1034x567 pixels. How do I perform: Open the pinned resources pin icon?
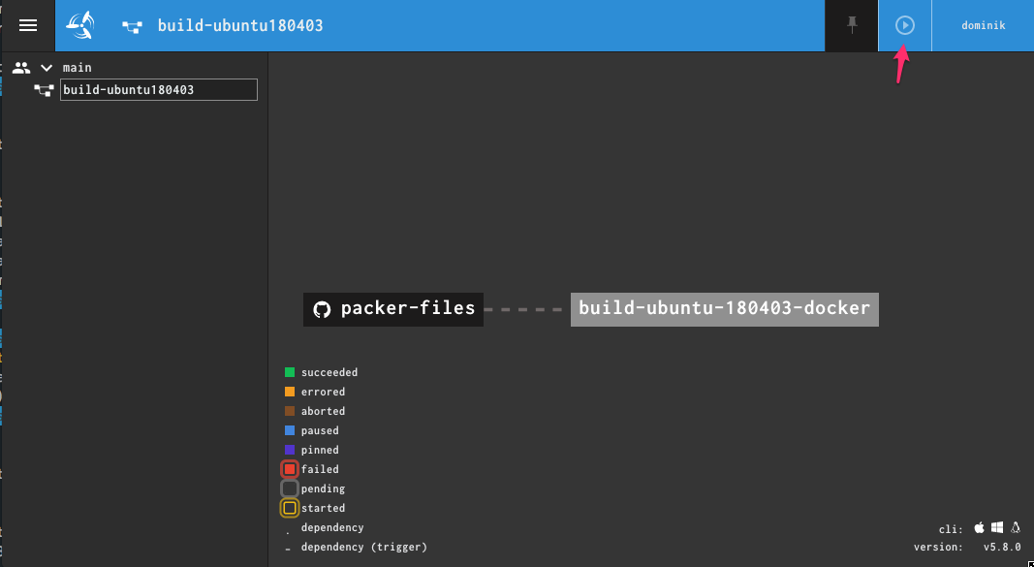[852, 25]
